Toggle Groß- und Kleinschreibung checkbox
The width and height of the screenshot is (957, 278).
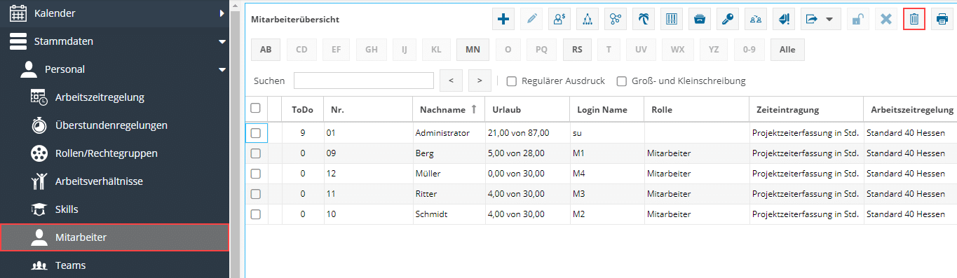(621, 81)
